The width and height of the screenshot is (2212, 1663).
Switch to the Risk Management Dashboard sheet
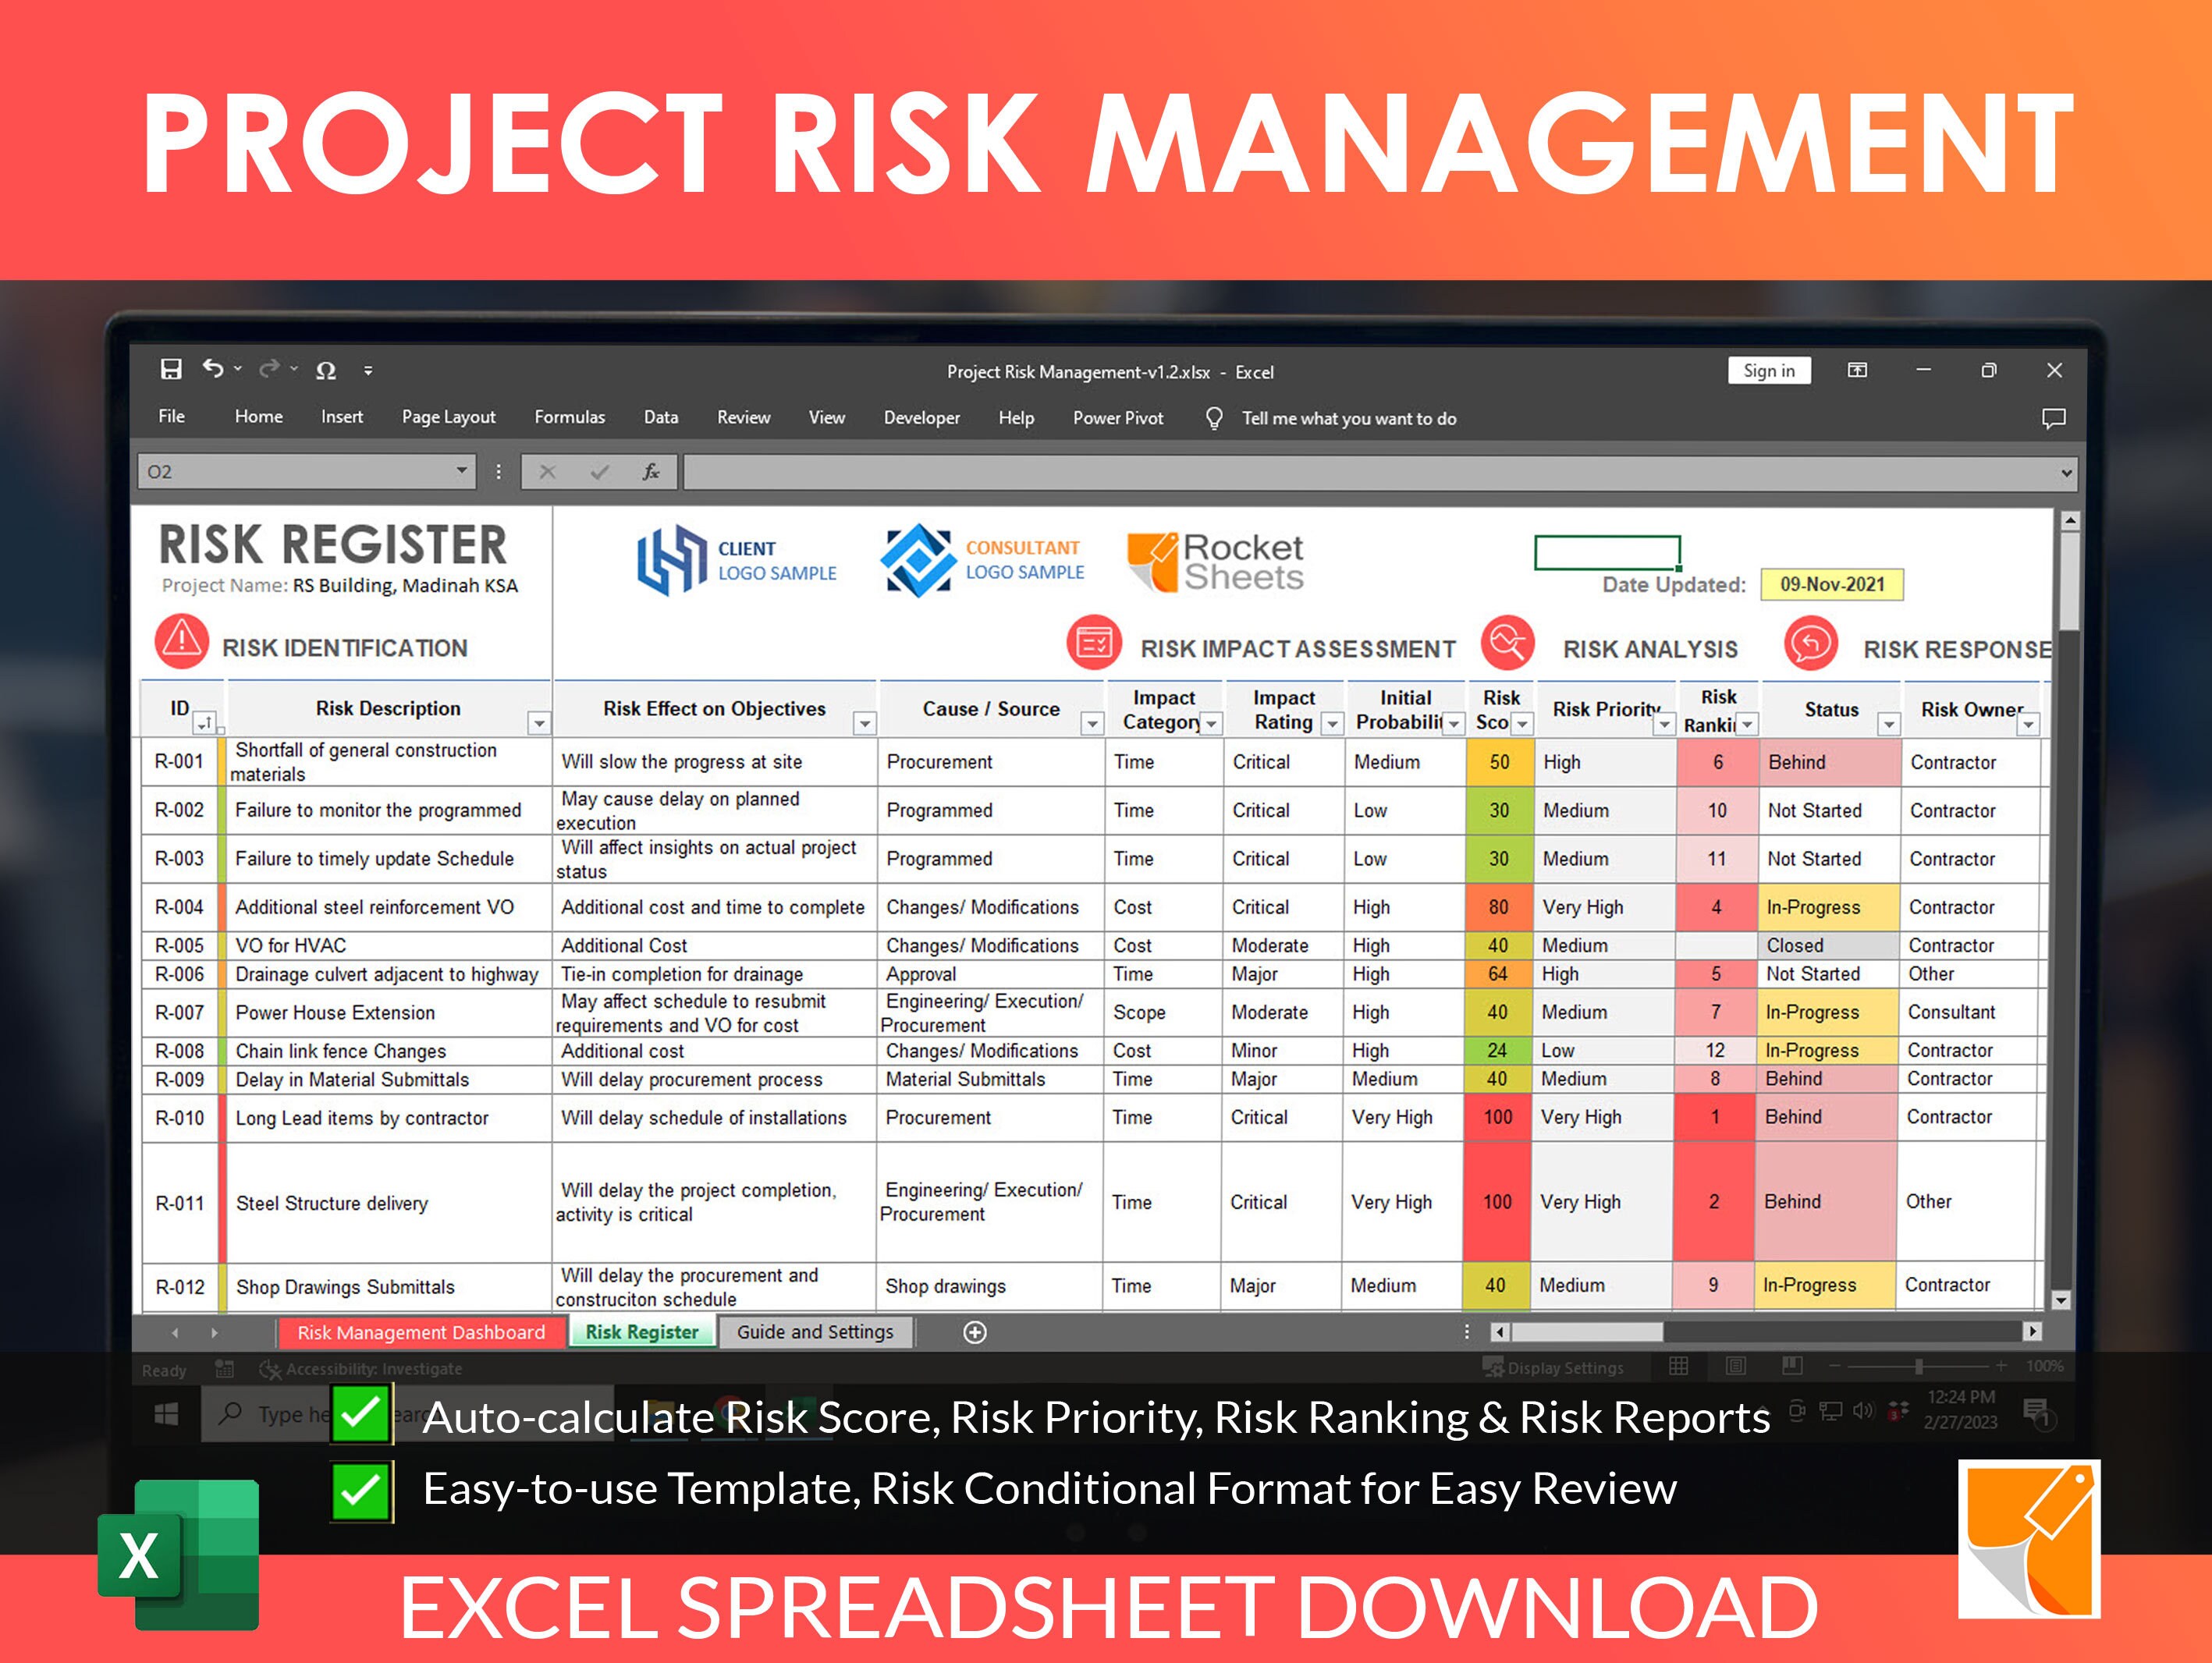420,1332
